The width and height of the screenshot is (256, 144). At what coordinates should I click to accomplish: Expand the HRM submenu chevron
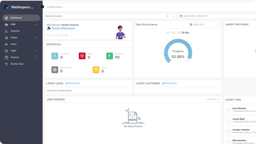coord(36,24)
